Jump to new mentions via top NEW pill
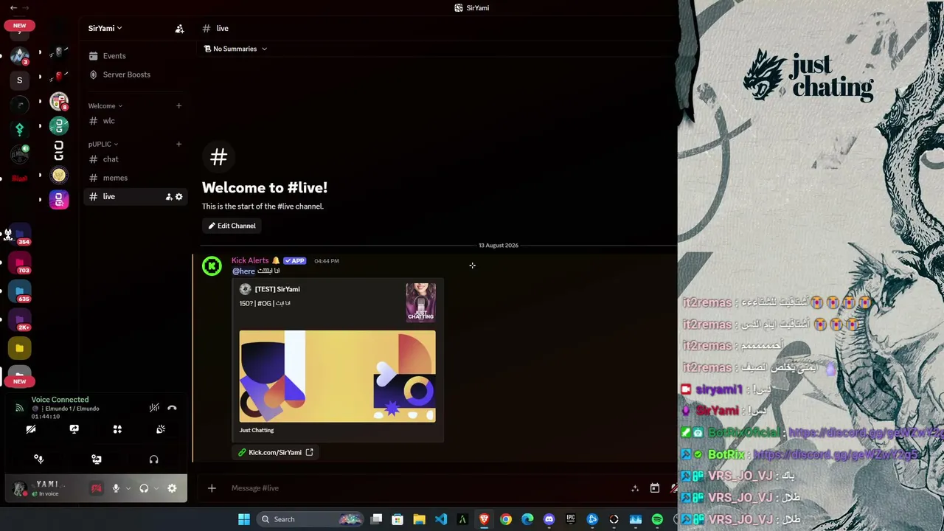 tap(19, 26)
